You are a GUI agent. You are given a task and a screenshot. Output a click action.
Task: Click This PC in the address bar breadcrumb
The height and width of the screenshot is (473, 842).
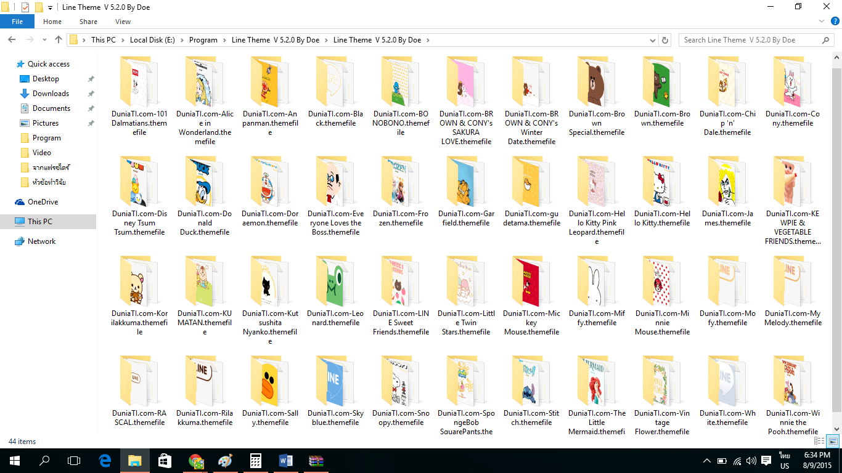click(103, 40)
